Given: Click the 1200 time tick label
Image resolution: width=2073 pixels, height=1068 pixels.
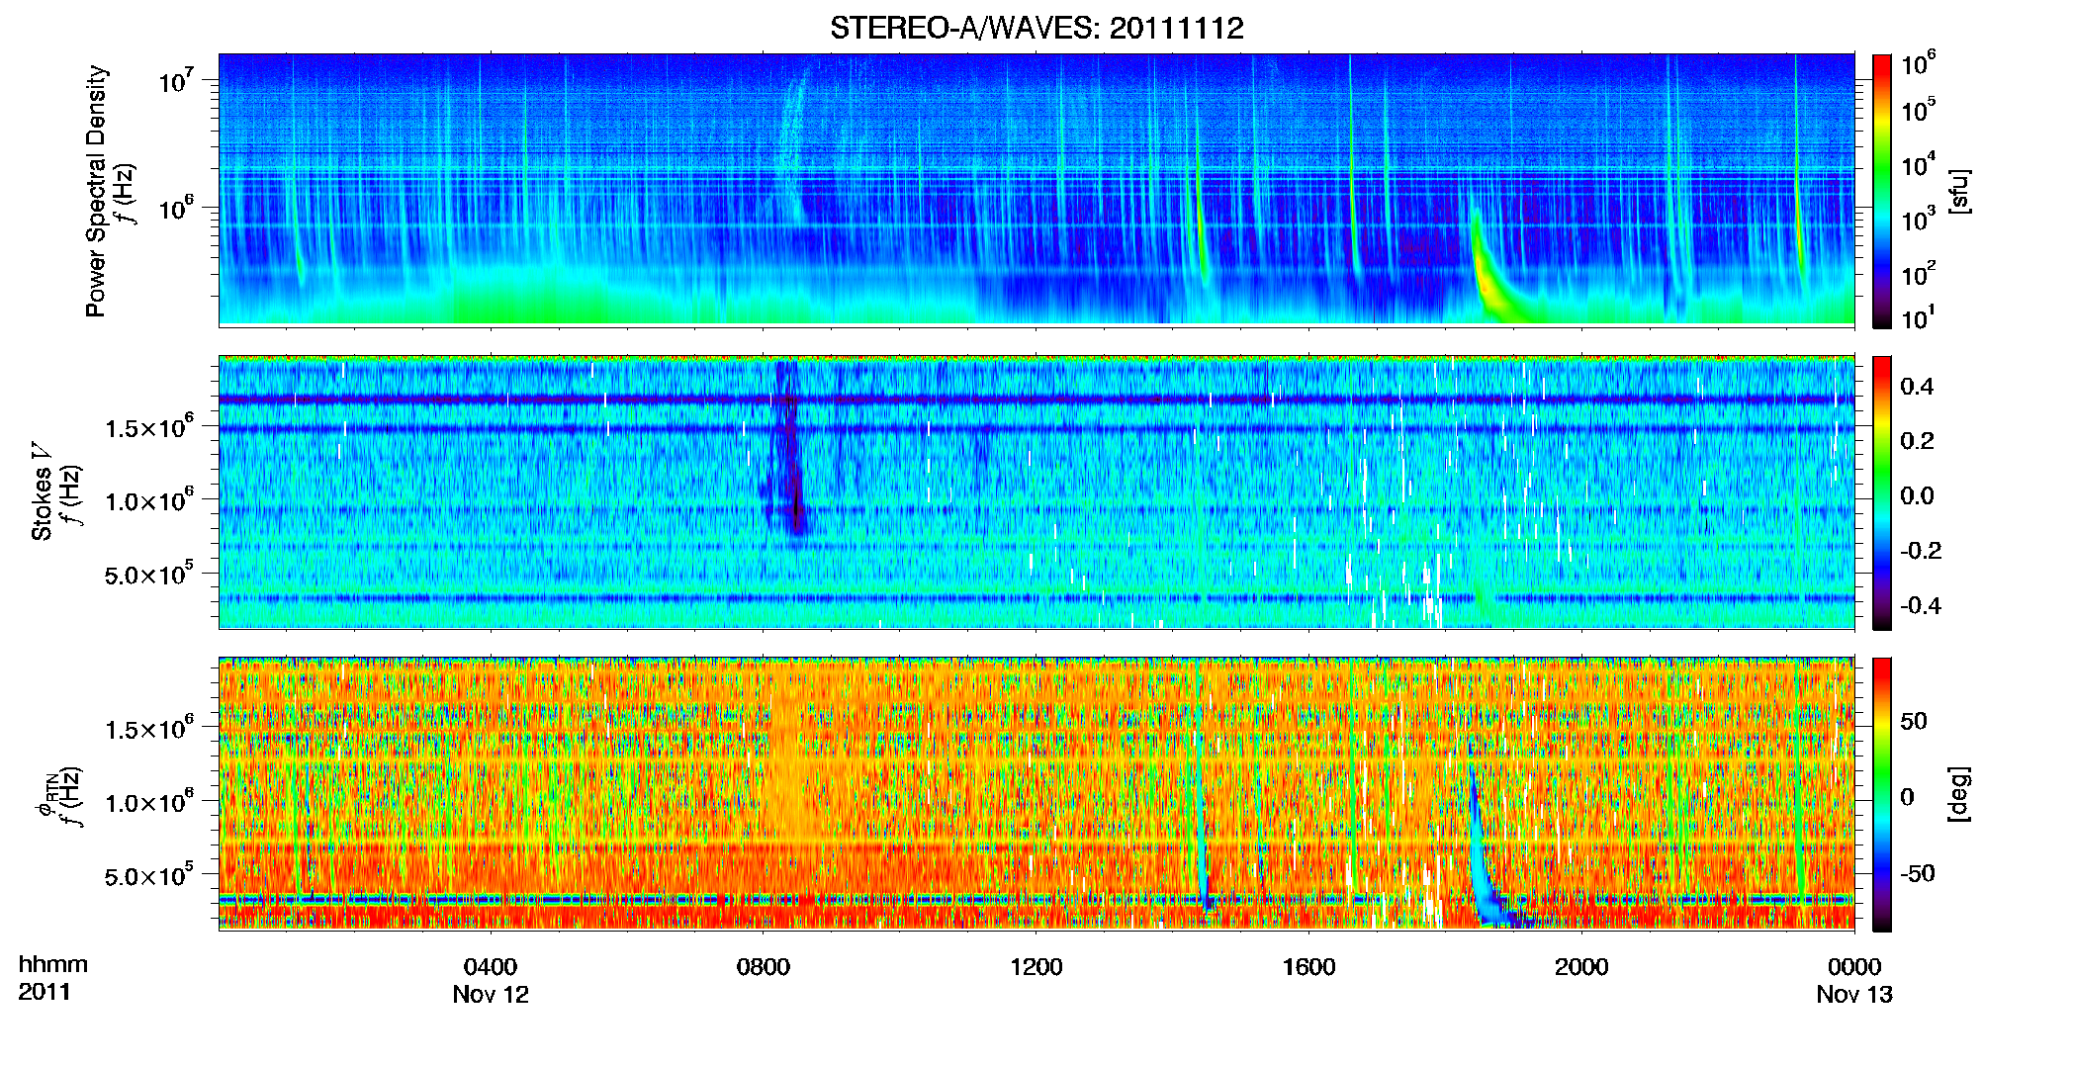Looking at the screenshot, I should (x=1036, y=966).
